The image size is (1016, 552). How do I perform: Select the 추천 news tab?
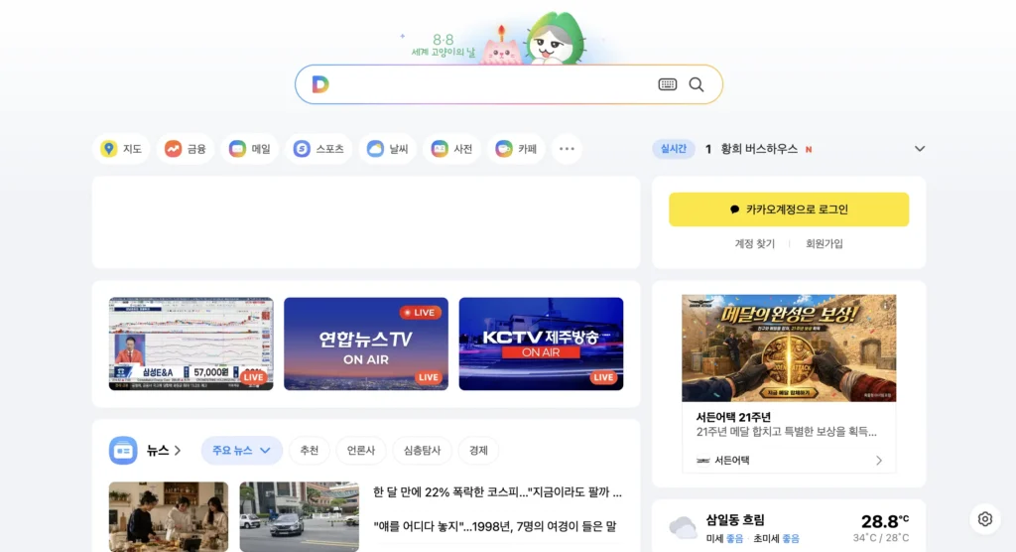coord(310,450)
